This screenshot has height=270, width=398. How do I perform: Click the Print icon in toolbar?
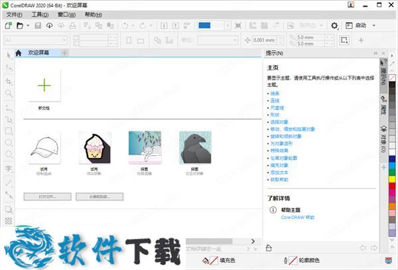point(72,26)
